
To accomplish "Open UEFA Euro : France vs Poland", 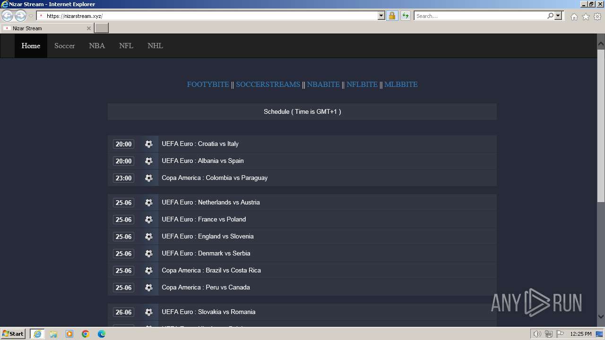I will [x=204, y=220].
